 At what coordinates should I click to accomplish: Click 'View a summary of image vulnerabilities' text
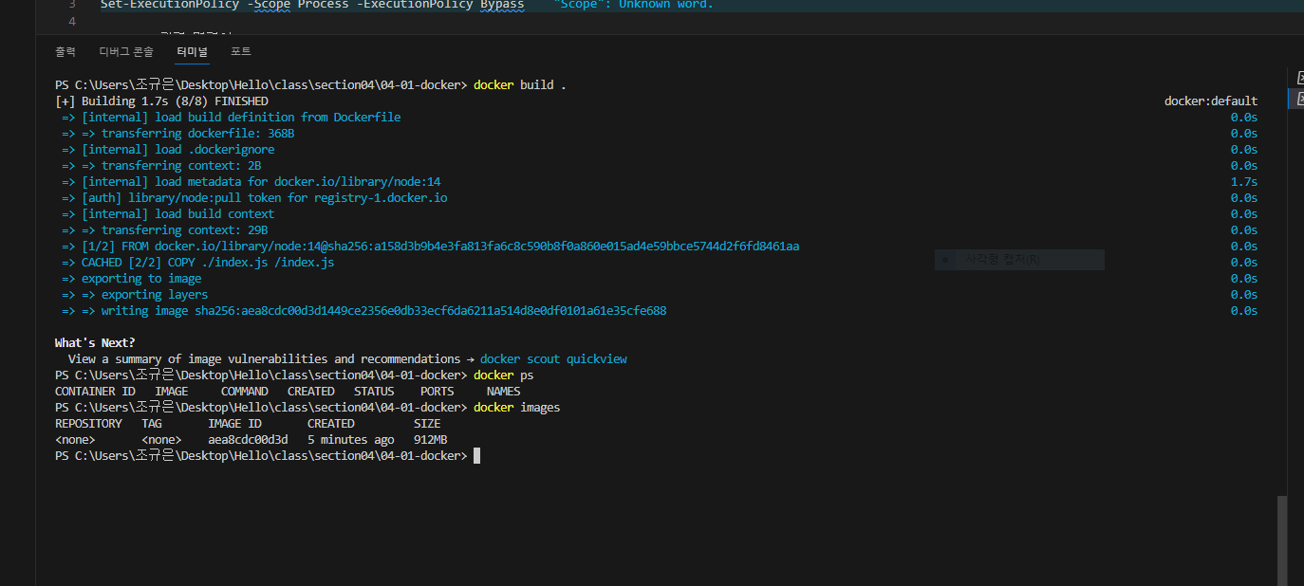[264, 359]
